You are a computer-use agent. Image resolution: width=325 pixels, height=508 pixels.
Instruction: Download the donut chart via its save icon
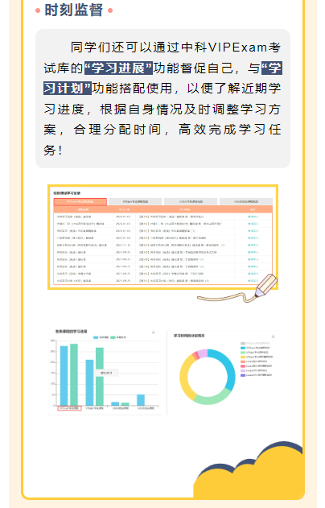click(274, 337)
